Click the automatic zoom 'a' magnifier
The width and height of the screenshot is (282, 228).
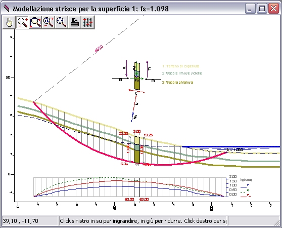(x=49, y=22)
